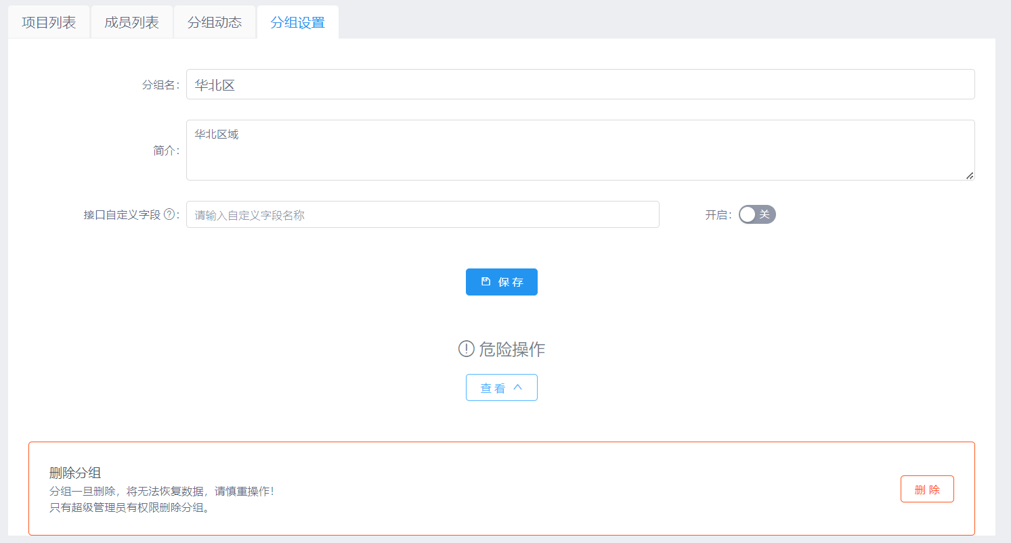Click the 危险操作 heading

pos(512,350)
